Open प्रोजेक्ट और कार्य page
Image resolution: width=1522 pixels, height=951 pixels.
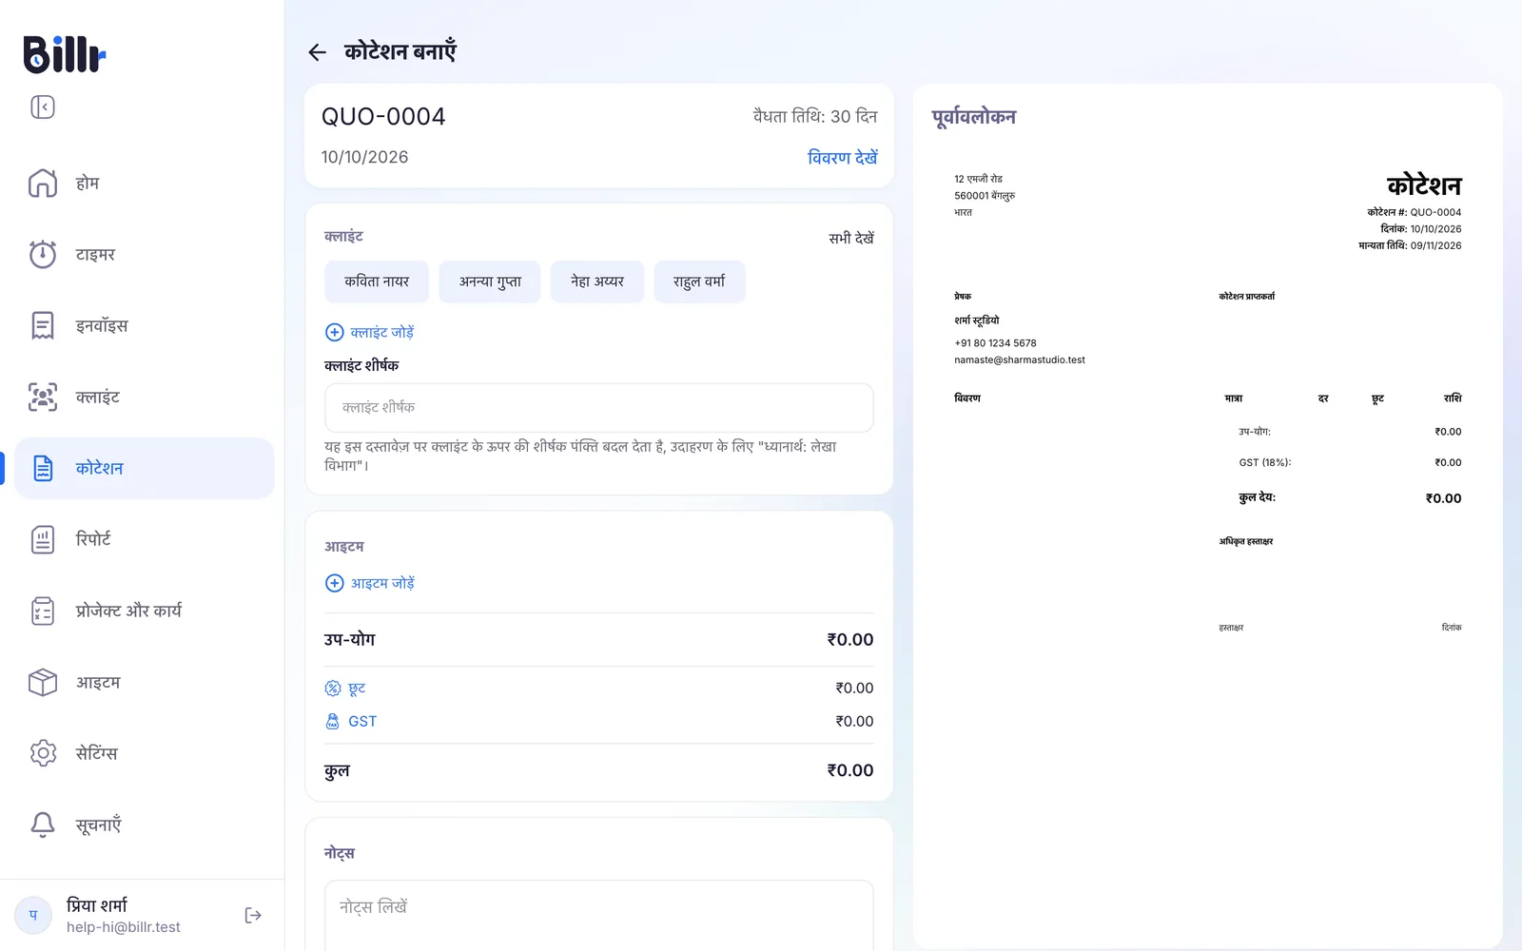pos(128,611)
